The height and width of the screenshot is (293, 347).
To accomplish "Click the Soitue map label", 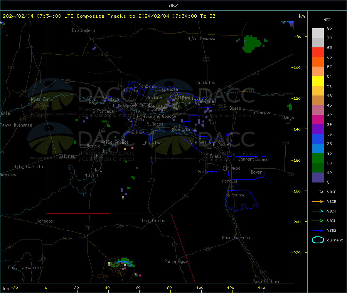I will pos(205,172).
